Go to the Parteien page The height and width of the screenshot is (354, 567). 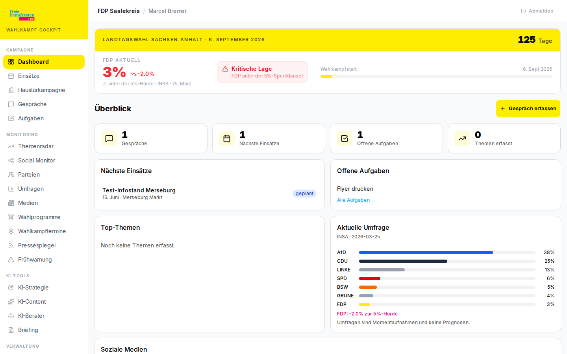(x=44, y=175)
